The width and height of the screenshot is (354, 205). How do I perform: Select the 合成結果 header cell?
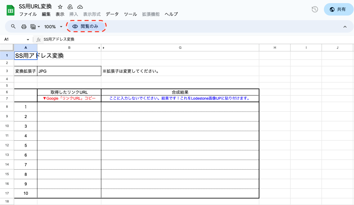click(x=180, y=92)
